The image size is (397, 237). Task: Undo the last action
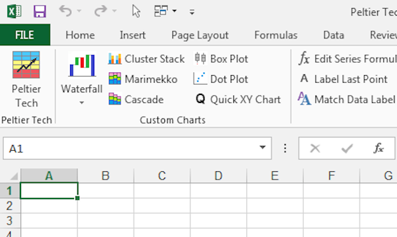coord(66,11)
